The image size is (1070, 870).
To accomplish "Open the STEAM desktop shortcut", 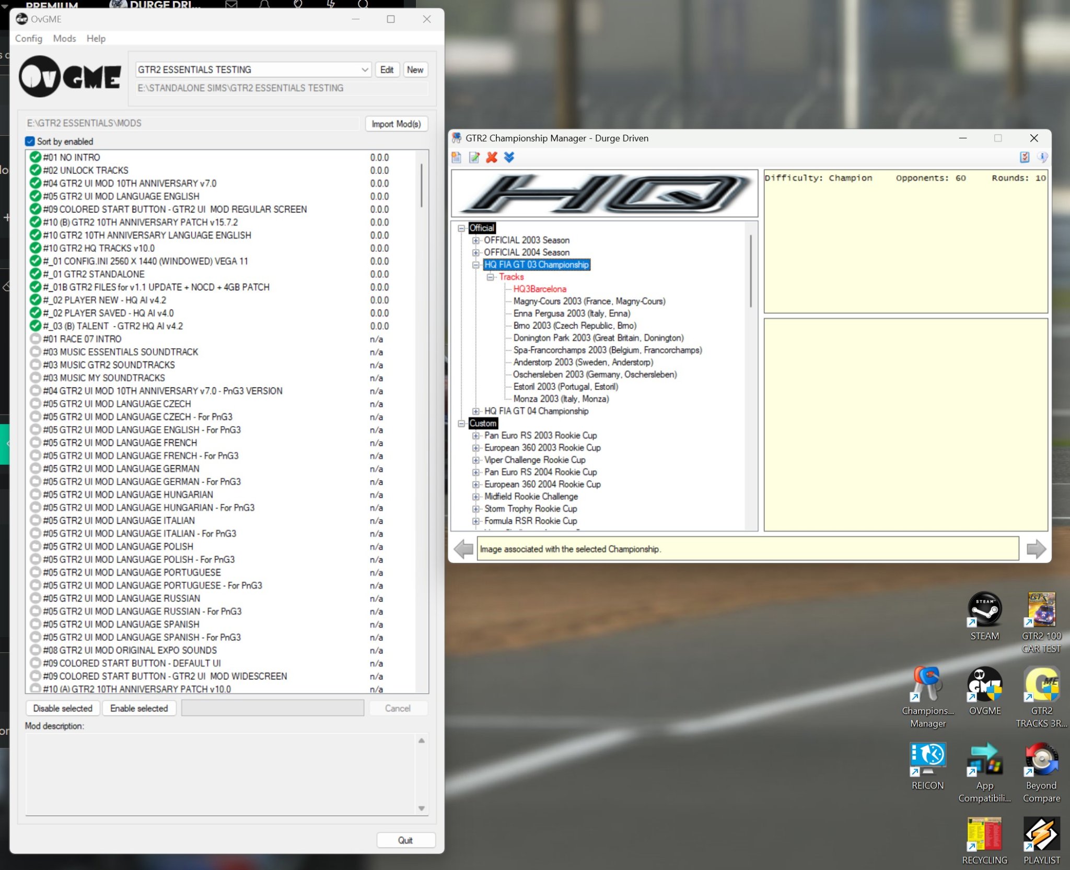I will coord(984,616).
